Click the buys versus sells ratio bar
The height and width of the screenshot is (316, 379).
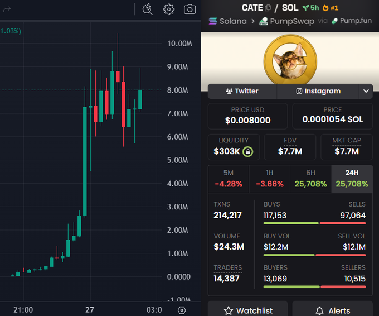tap(314, 223)
